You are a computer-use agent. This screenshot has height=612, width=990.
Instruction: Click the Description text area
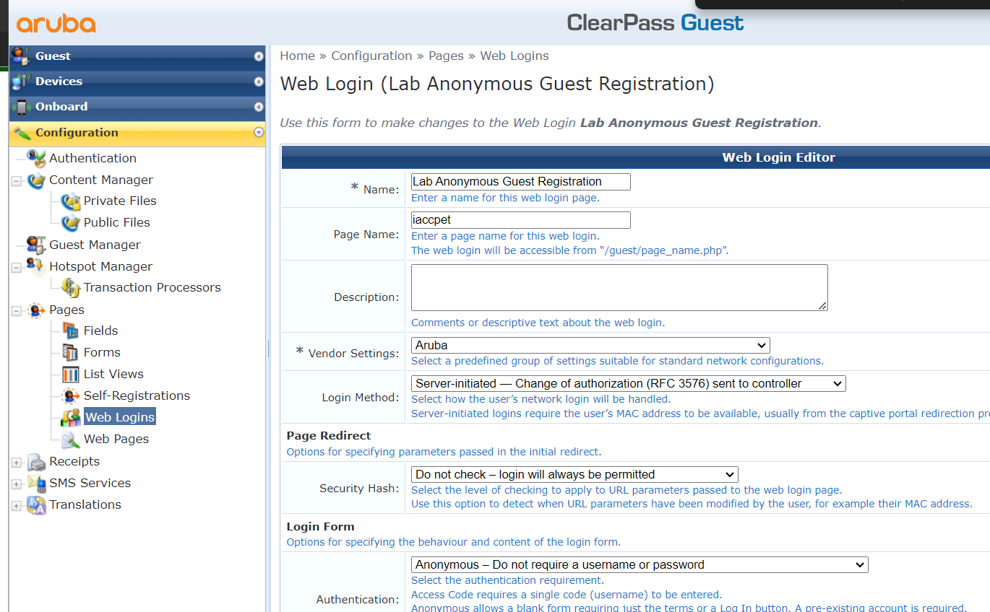[619, 287]
